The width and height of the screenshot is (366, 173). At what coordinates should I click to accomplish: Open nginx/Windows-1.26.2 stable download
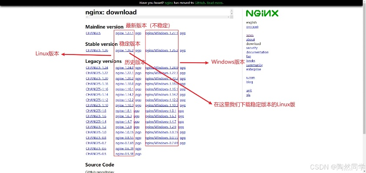[162, 50]
